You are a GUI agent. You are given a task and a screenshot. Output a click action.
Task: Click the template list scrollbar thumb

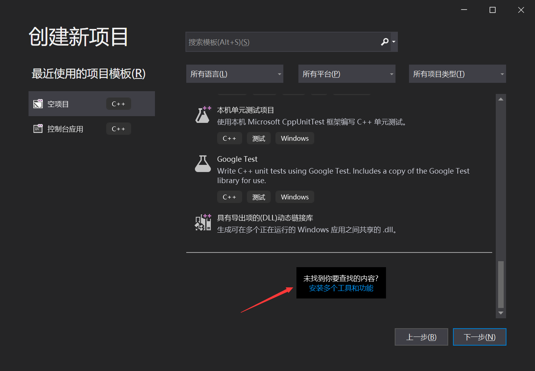coord(501,284)
